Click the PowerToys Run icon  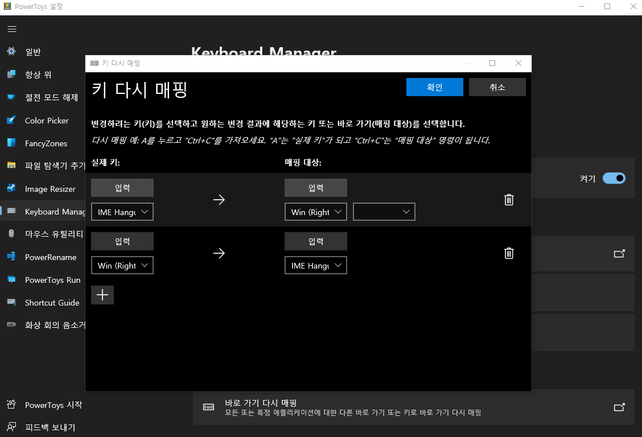[11, 279]
